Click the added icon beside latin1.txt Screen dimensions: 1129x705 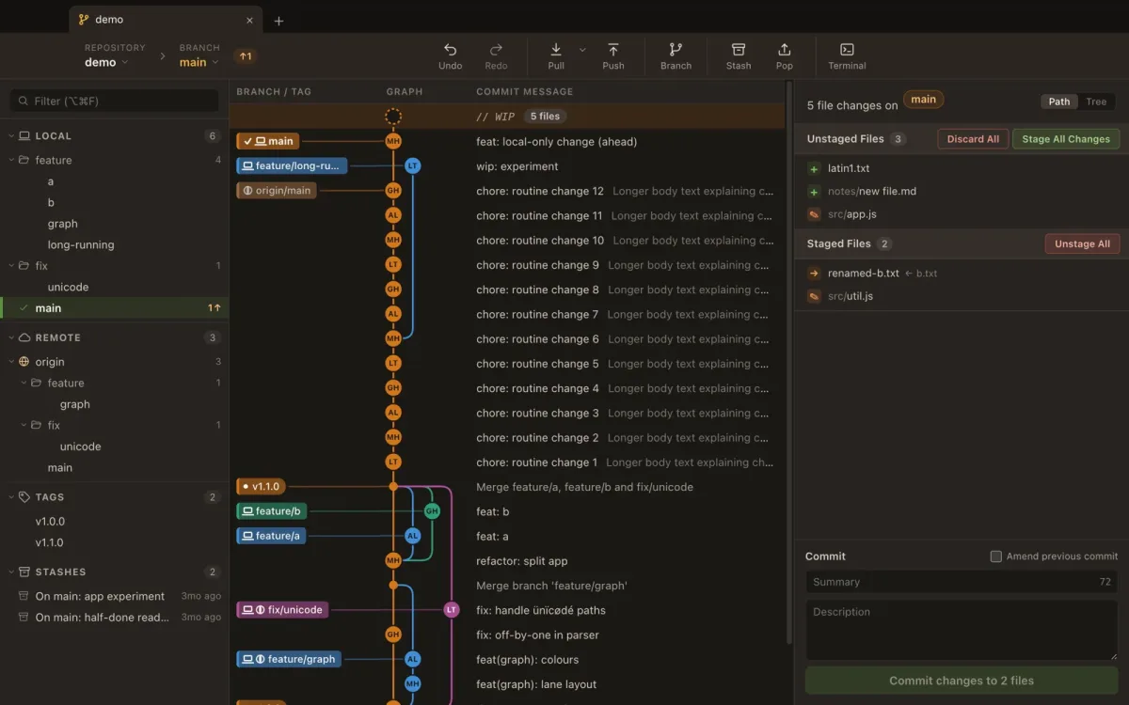[x=814, y=169]
